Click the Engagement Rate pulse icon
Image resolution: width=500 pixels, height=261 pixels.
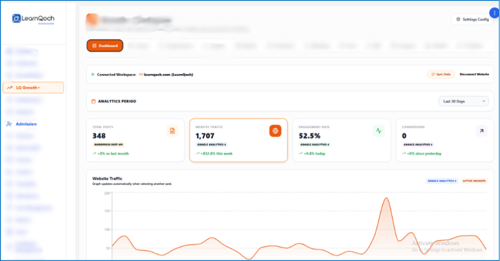(378, 131)
